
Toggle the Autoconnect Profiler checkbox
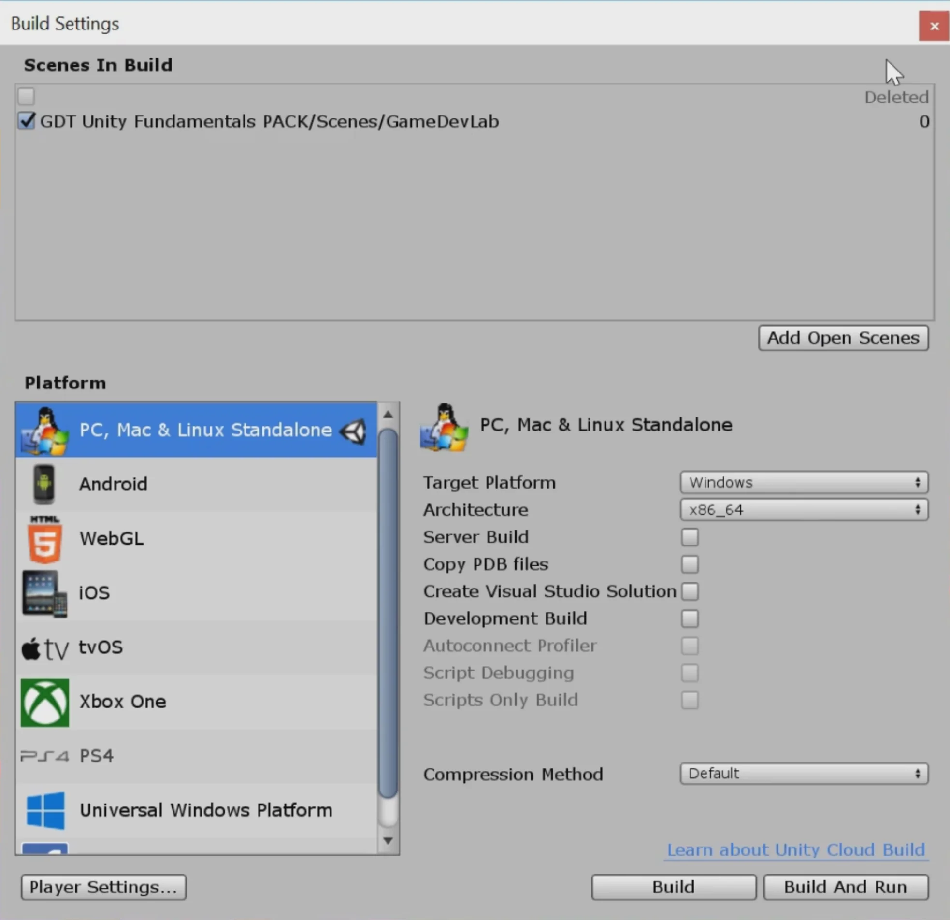(690, 646)
